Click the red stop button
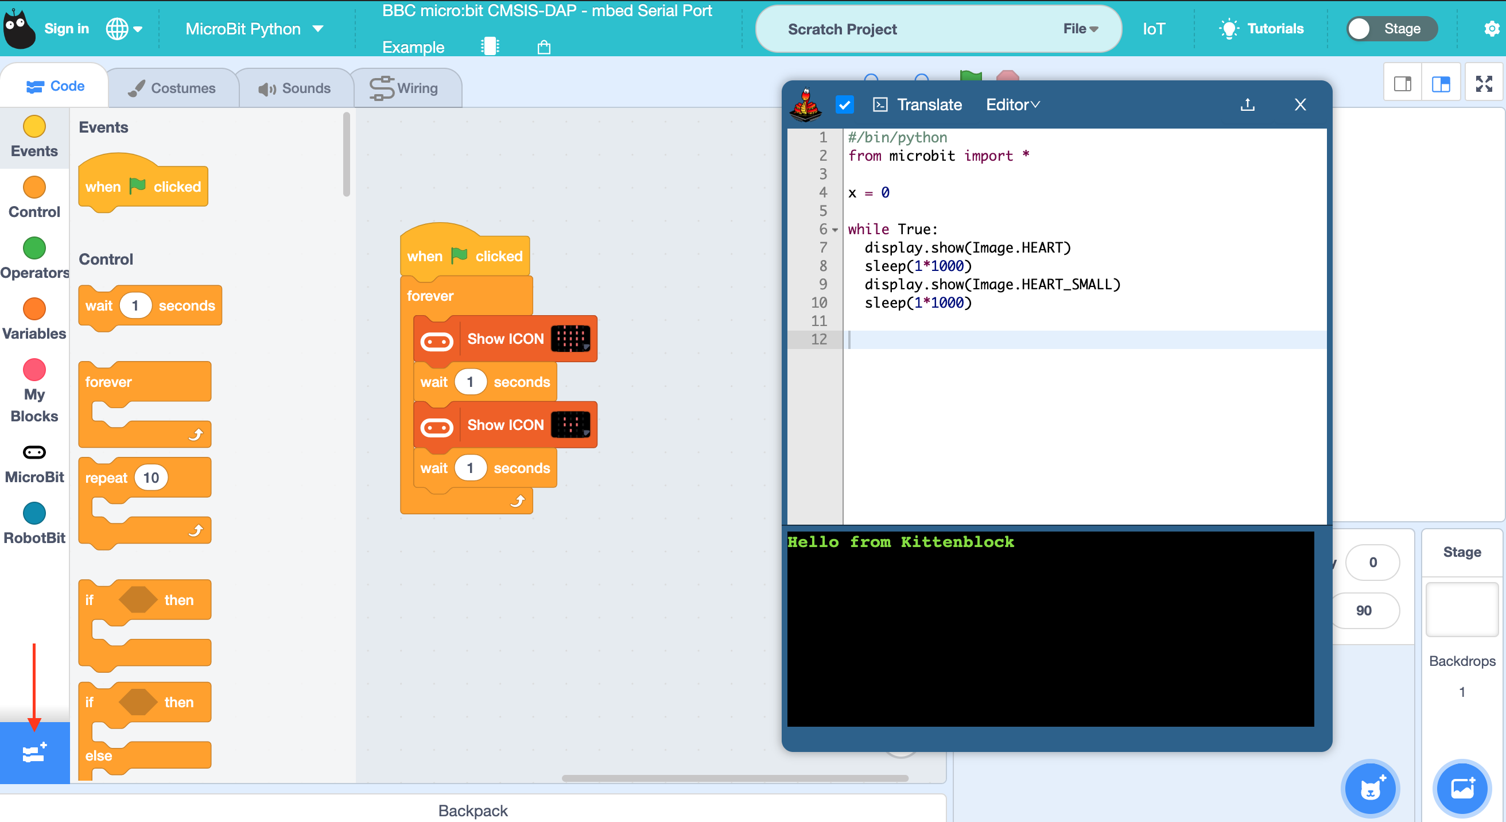1506x822 pixels. [x=1008, y=76]
